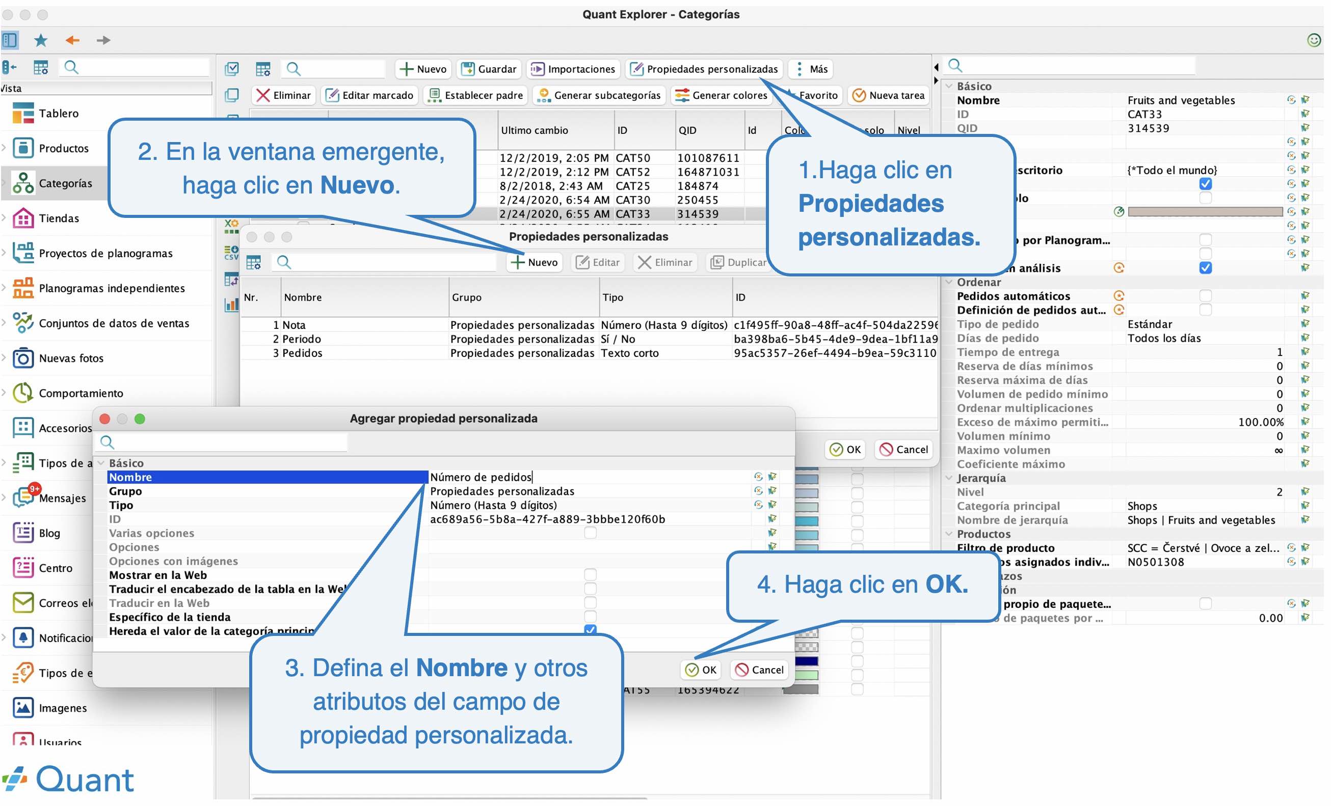Screen dimensions: 1331x806
Task: Select Nombre row in Agregar propiedad dialog
Action: click(x=268, y=477)
